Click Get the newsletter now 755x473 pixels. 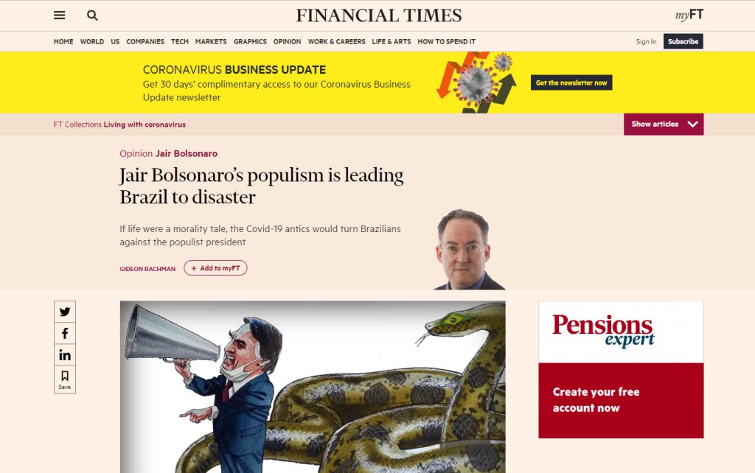(571, 83)
